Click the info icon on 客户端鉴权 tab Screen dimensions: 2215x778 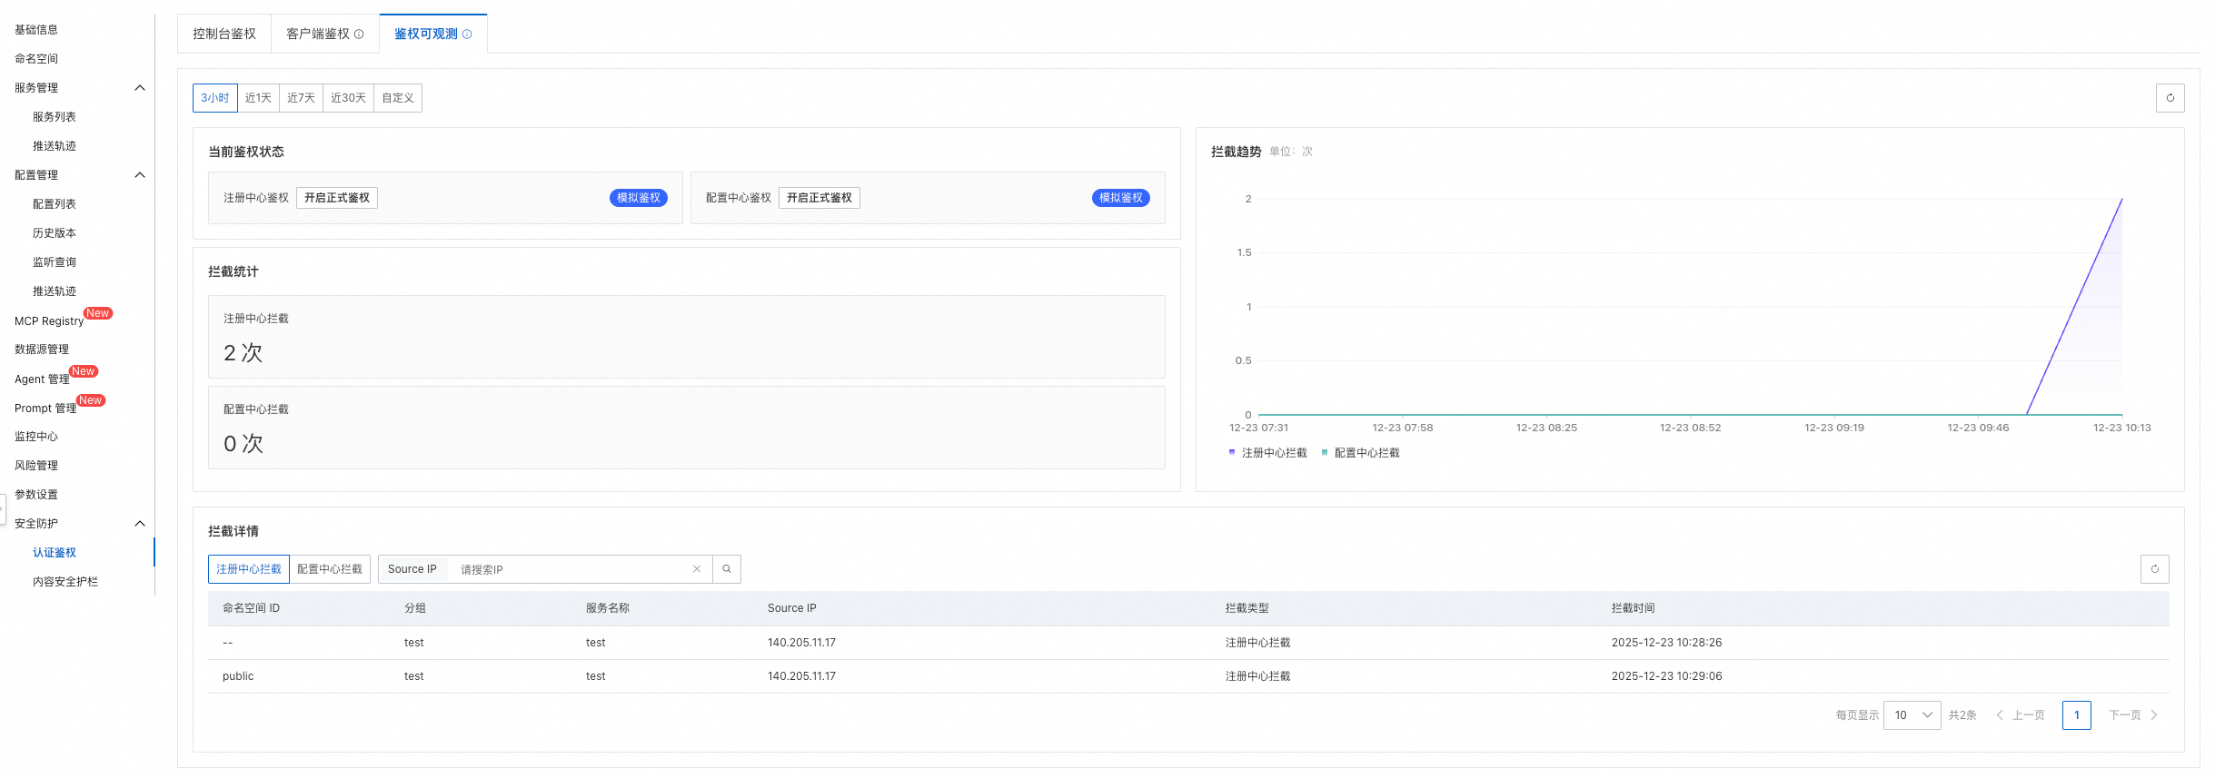click(359, 34)
